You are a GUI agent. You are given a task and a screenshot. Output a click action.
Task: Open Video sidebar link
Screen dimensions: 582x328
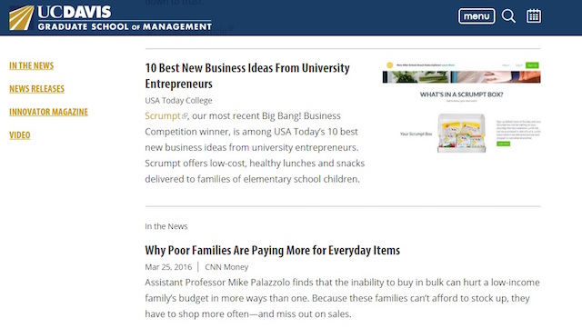point(20,135)
